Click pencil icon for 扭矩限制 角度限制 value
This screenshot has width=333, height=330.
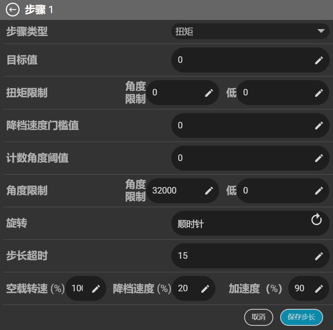[209, 93]
